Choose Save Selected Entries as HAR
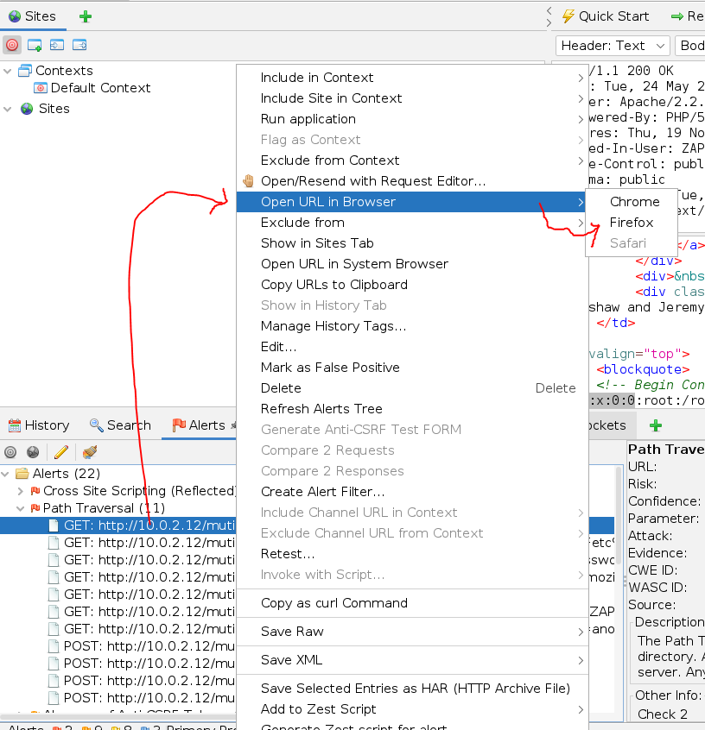 pos(412,689)
